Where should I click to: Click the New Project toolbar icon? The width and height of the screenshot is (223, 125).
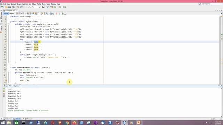coord(6,7)
